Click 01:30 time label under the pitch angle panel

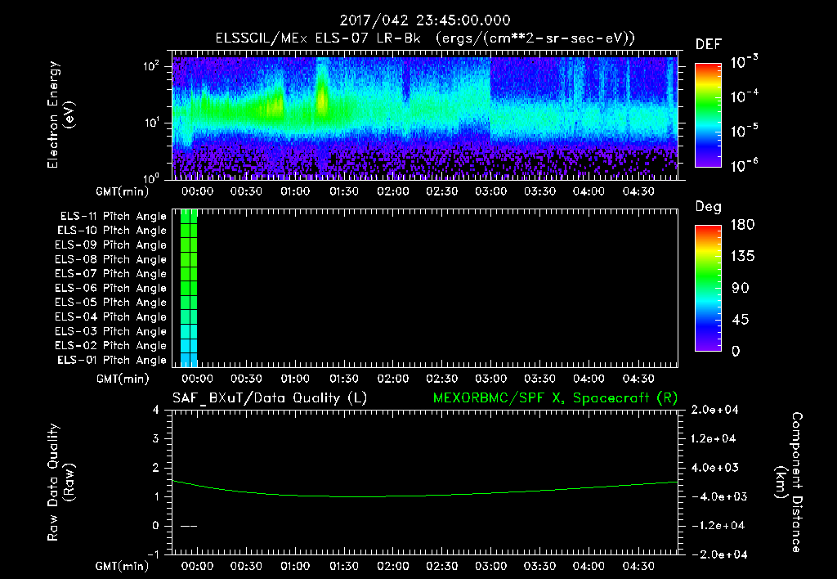(344, 379)
